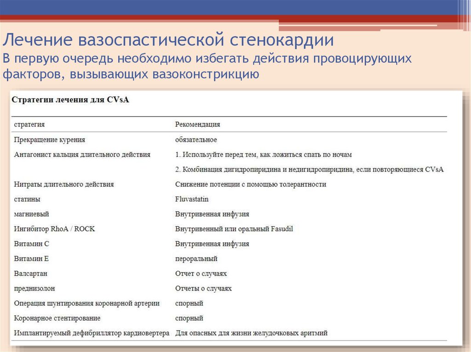Click the subtitle about провоцирующих факторов
Screen dimensions: 471x352
point(207,66)
